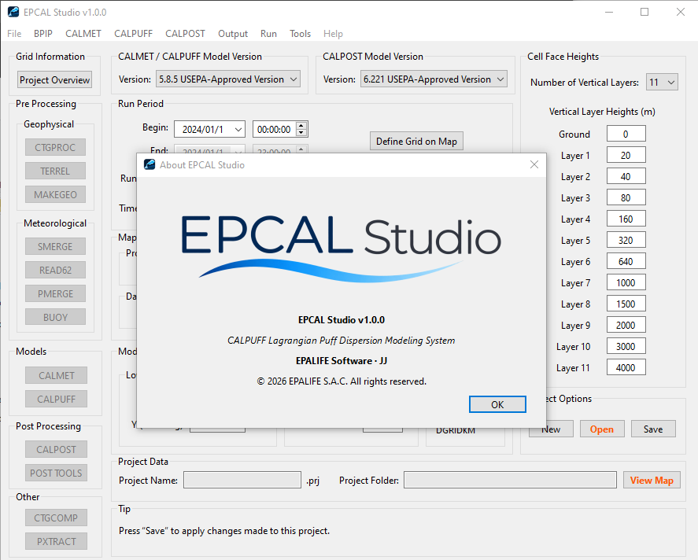Minimize the EPCAL Studio window
The height and width of the screenshot is (560, 698).
click(609, 12)
